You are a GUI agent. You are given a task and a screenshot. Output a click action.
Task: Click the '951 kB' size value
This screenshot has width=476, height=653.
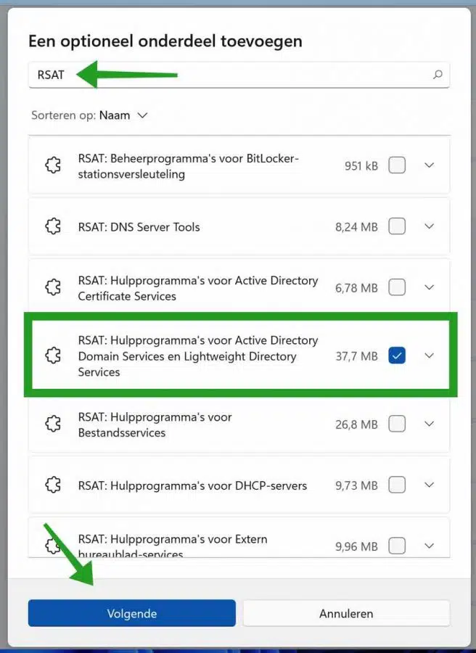tap(361, 166)
